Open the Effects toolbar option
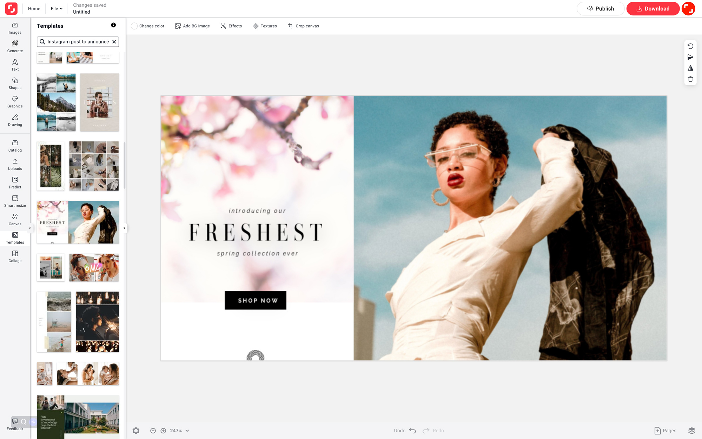 pyautogui.click(x=231, y=26)
